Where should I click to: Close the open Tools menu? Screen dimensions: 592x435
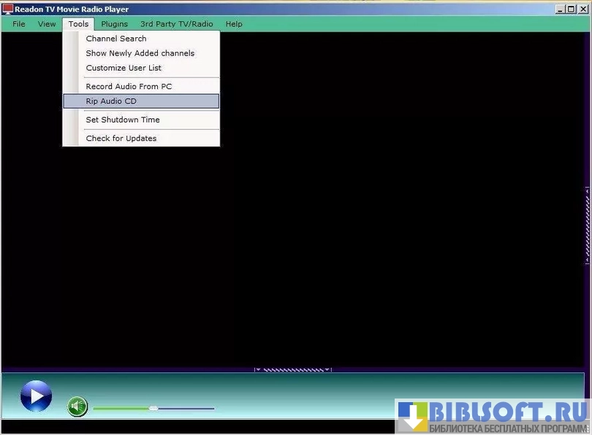(x=78, y=24)
